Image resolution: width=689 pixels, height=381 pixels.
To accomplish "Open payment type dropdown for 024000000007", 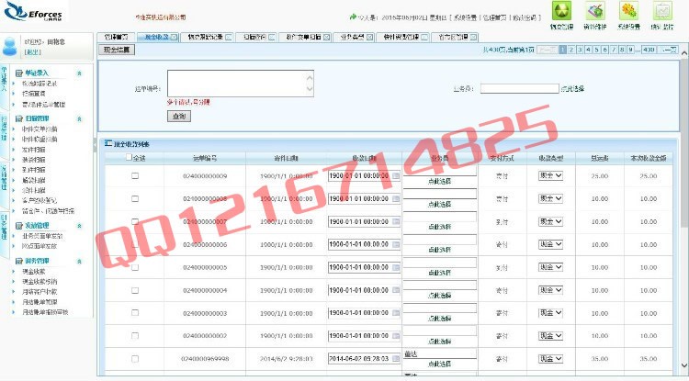I will tap(550, 221).
